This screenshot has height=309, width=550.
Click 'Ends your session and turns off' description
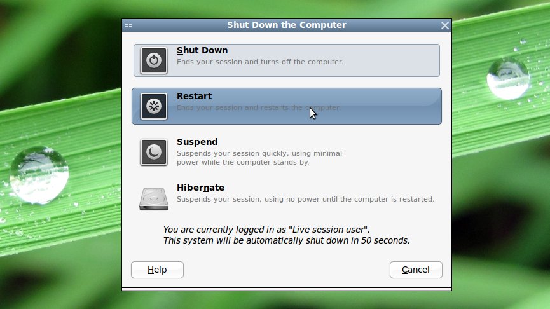260,62
